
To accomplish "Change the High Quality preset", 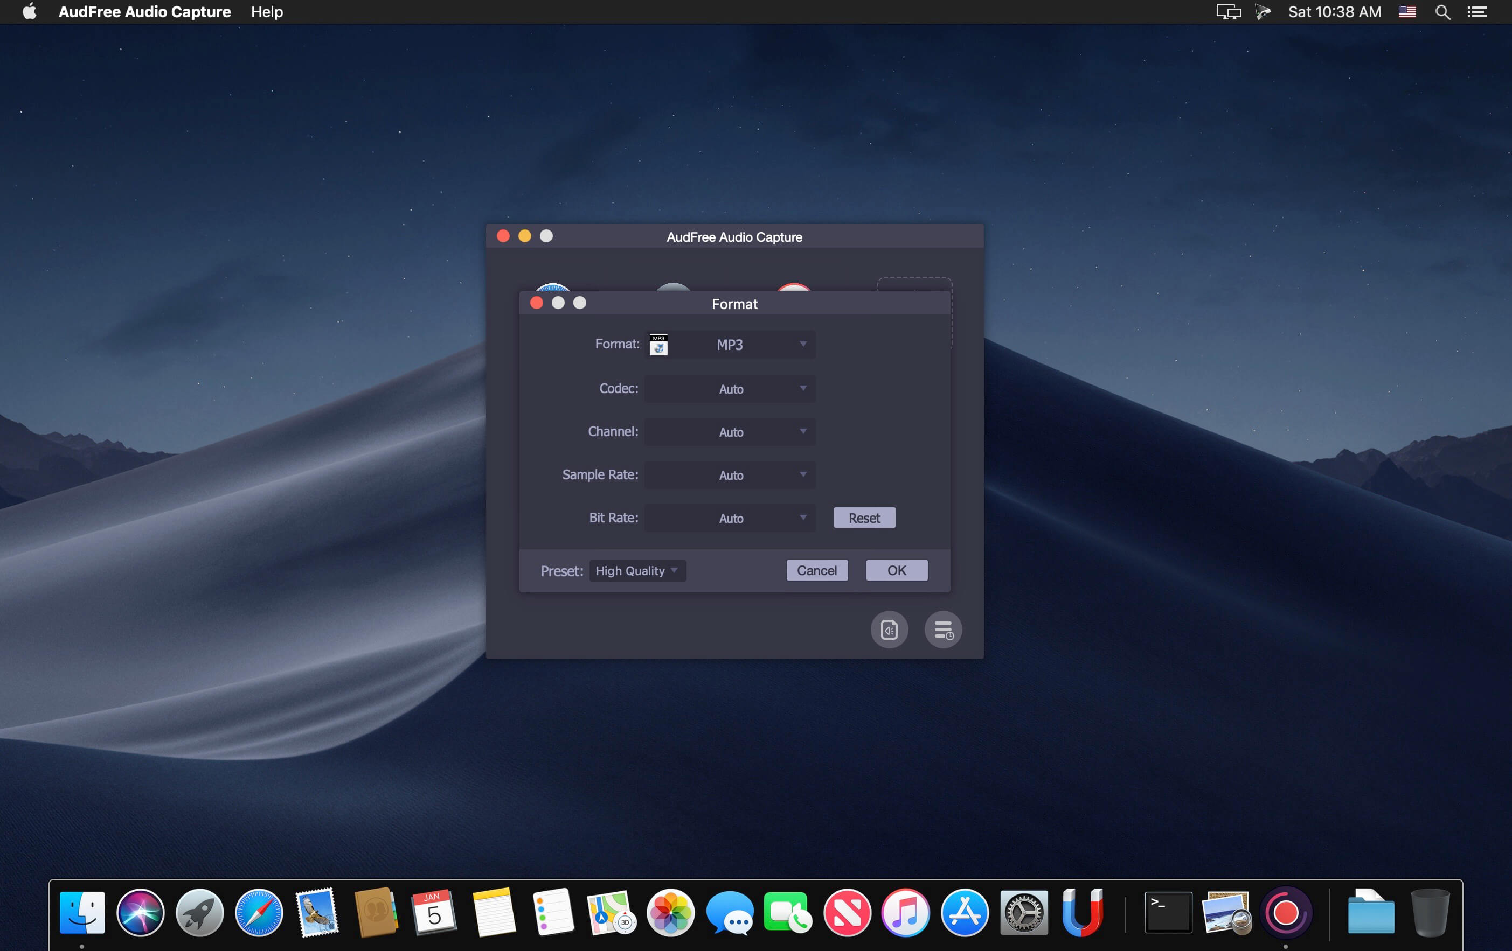I will click(x=637, y=571).
